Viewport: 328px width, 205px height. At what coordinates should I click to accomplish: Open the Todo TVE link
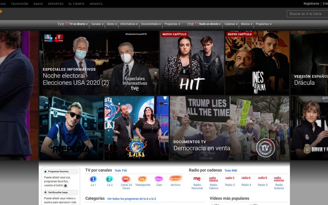(121, 171)
